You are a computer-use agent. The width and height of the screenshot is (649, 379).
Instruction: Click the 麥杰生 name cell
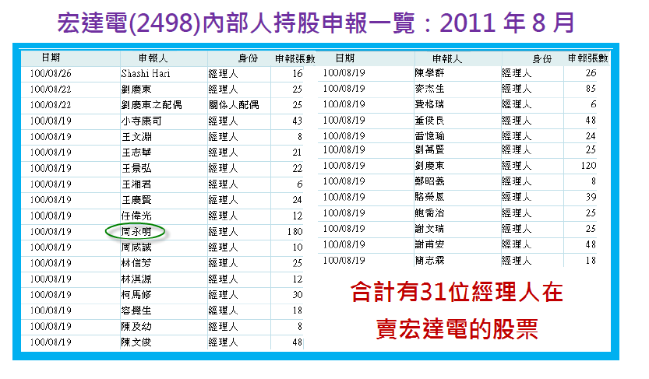(429, 89)
